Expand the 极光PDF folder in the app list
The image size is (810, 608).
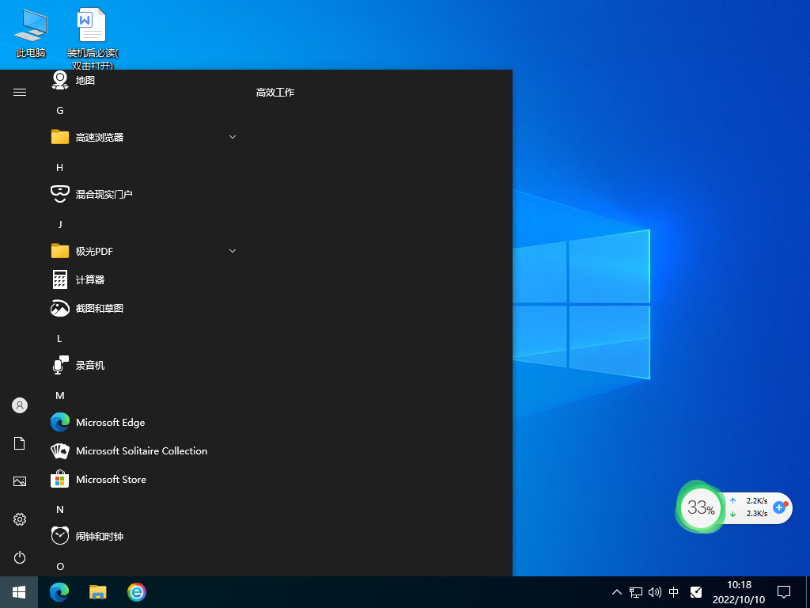232,250
